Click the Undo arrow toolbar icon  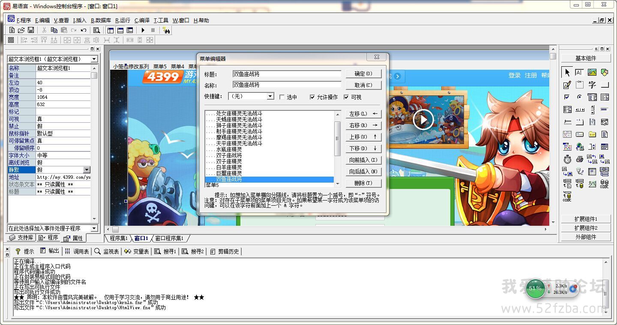coord(84,30)
